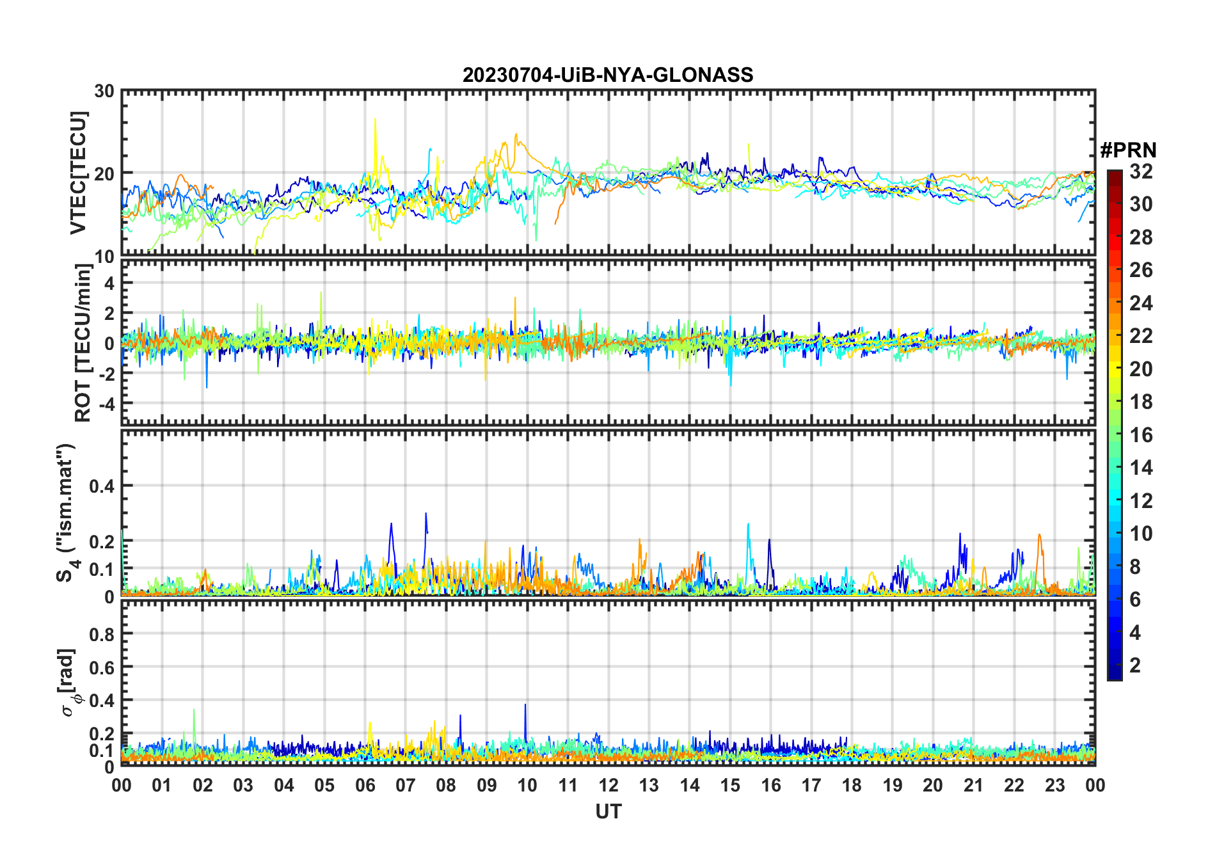Screen dimensions: 1217x851
Task: Select the ROT [TECU/min] y-axis label
Action: [83, 343]
